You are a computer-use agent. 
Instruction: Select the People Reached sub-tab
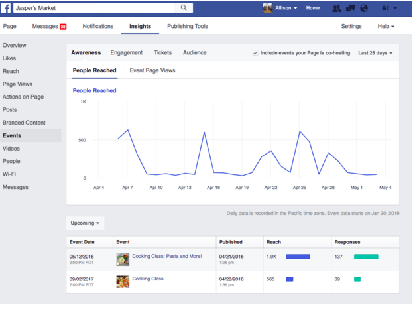(x=94, y=70)
